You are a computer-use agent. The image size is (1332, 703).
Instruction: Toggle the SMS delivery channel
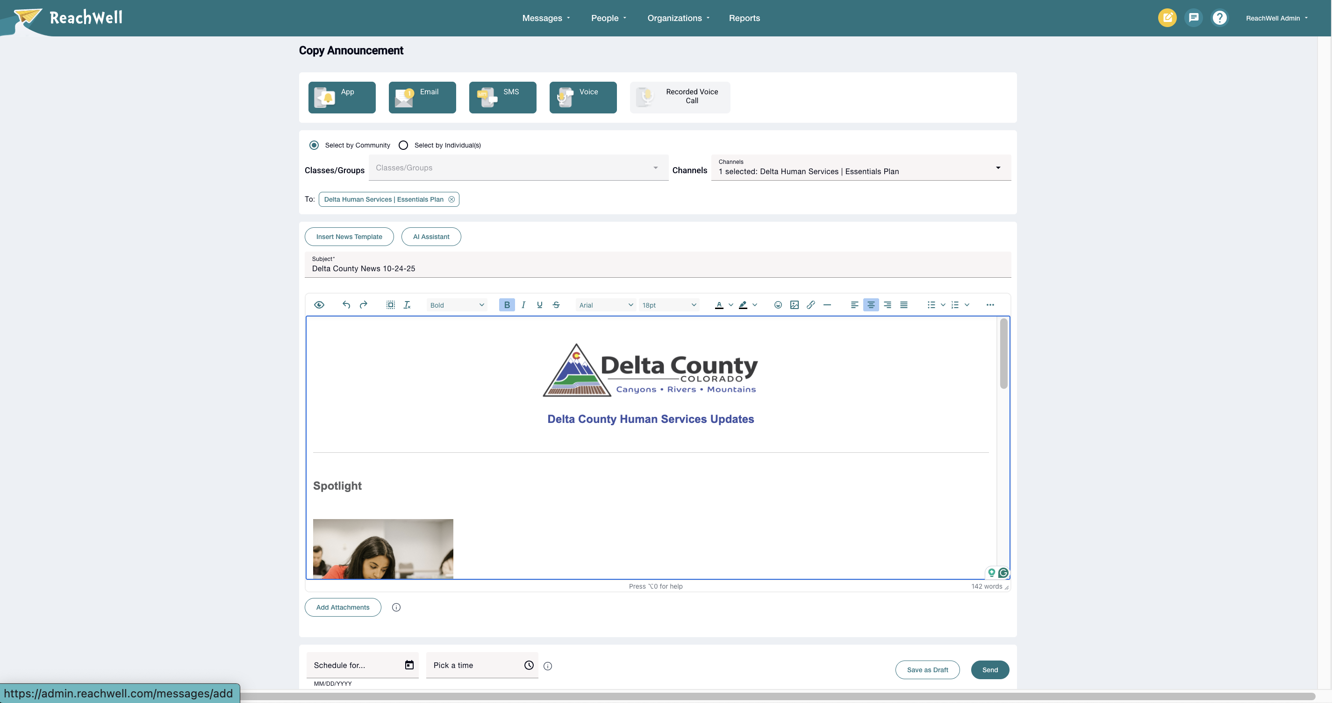(x=502, y=97)
